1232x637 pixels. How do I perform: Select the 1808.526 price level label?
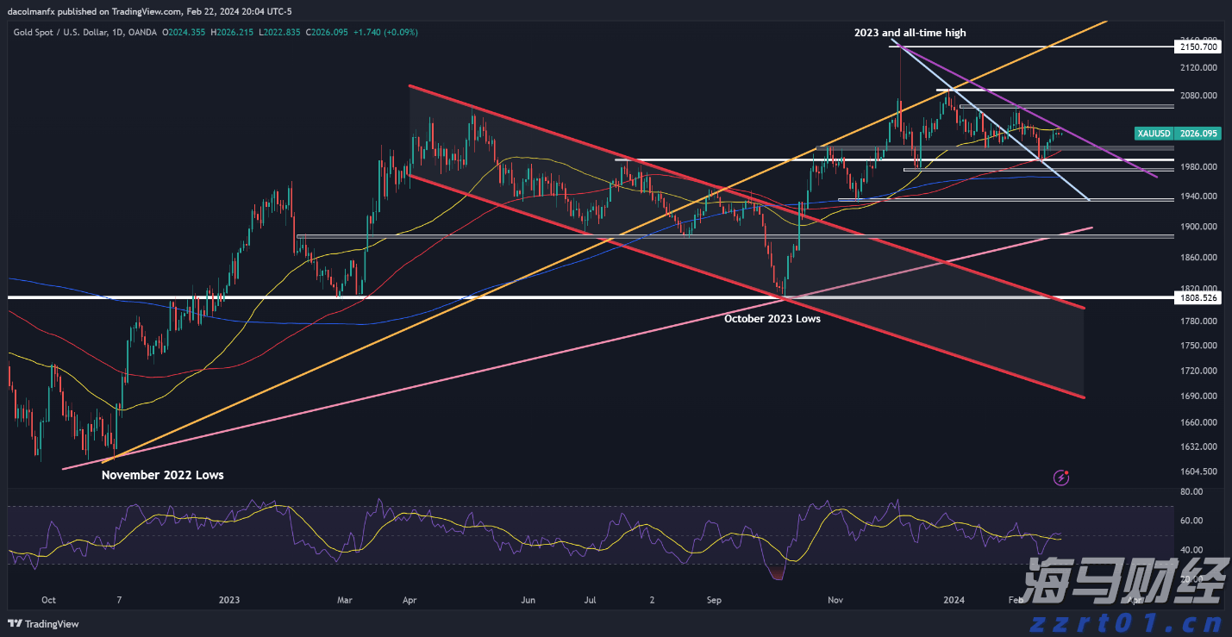[x=1198, y=297]
